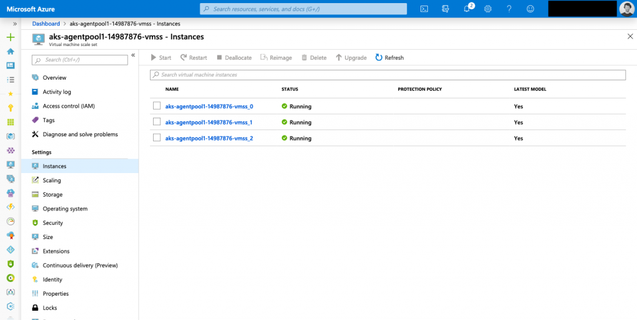Open the feedback smiley icon
The width and height of the screenshot is (637, 320).
click(x=530, y=9)
